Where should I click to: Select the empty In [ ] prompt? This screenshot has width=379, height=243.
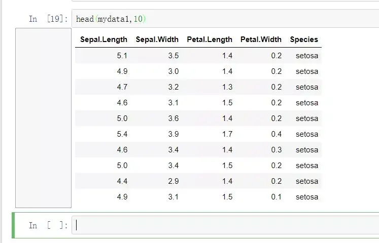(48, 225)
